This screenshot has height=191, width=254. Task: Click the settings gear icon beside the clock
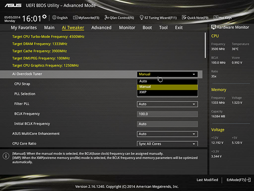coord(44,17)
